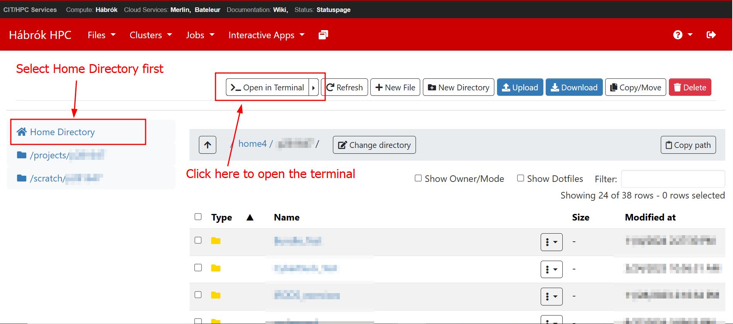Create a New Directory
The image size is (733, 324).
(x=458, y=88)
